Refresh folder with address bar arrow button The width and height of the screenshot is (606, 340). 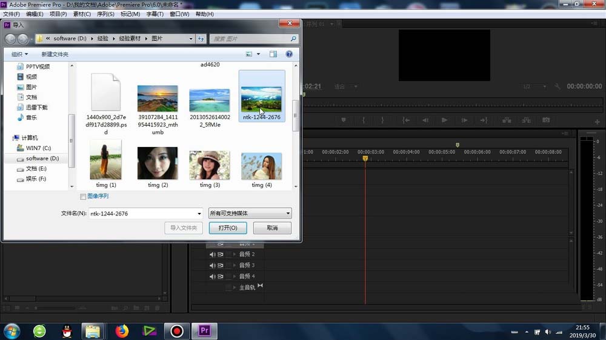click(x=201, y=39)
